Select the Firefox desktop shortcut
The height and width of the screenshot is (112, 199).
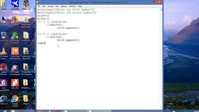click(15, 21)
